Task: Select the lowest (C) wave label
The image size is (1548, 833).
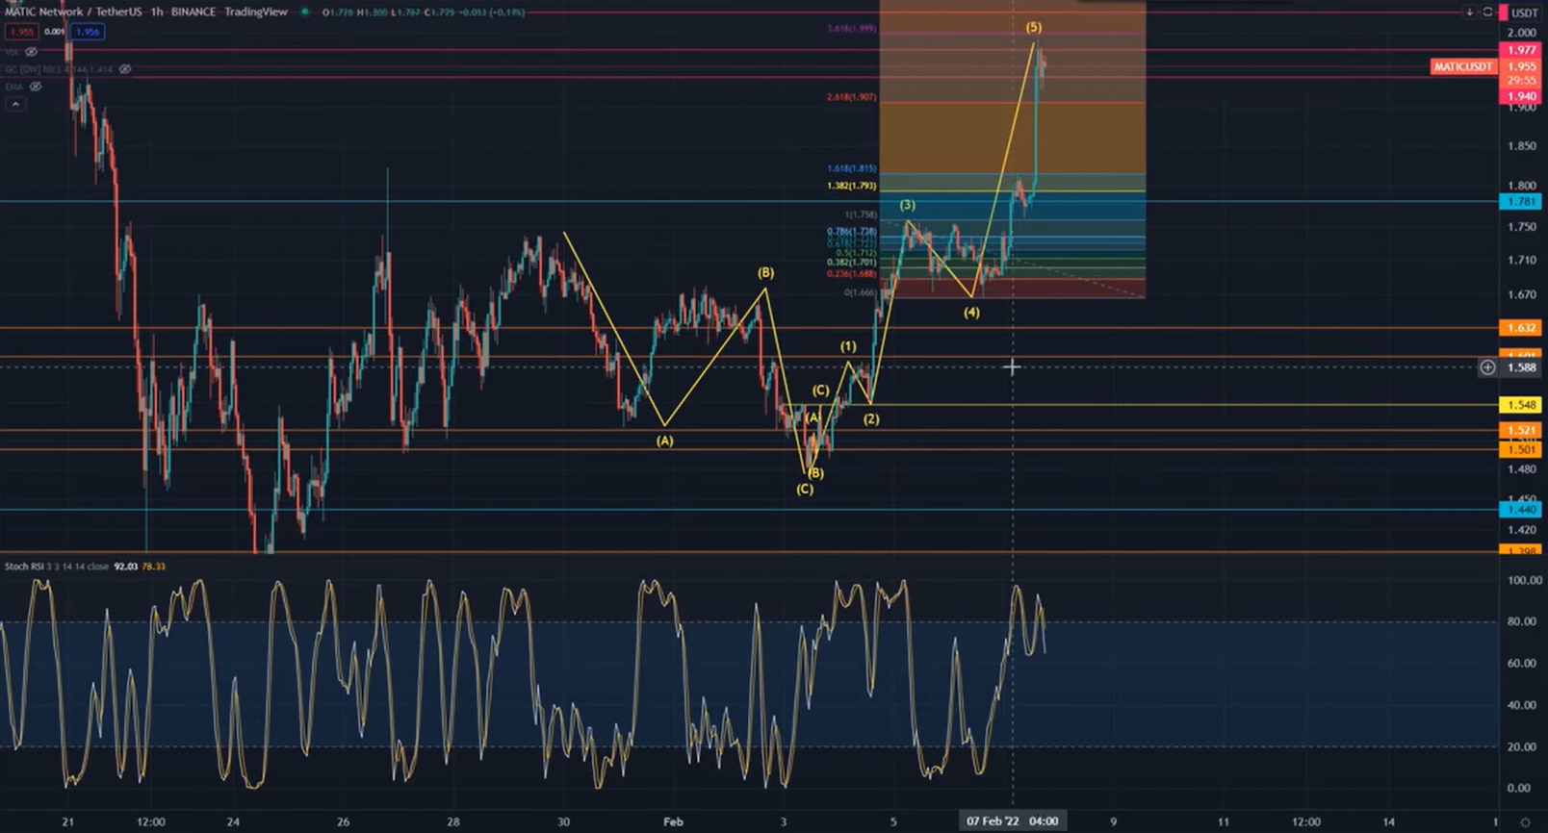Action: [x=804, y=489]
